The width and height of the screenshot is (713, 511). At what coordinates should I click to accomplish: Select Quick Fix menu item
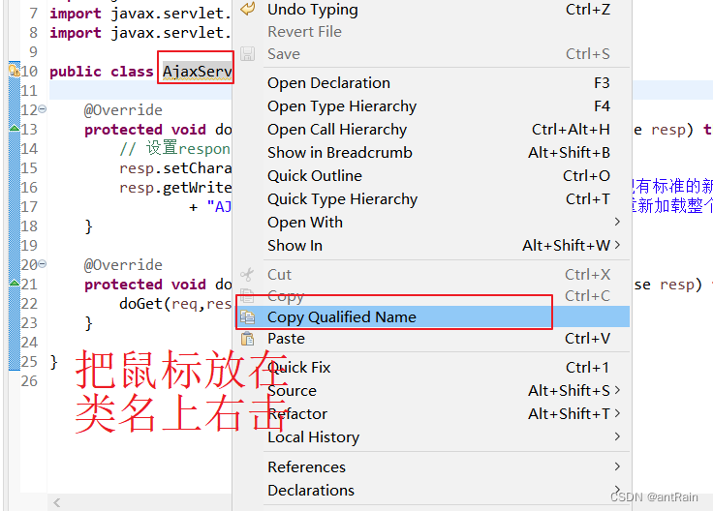432,367
